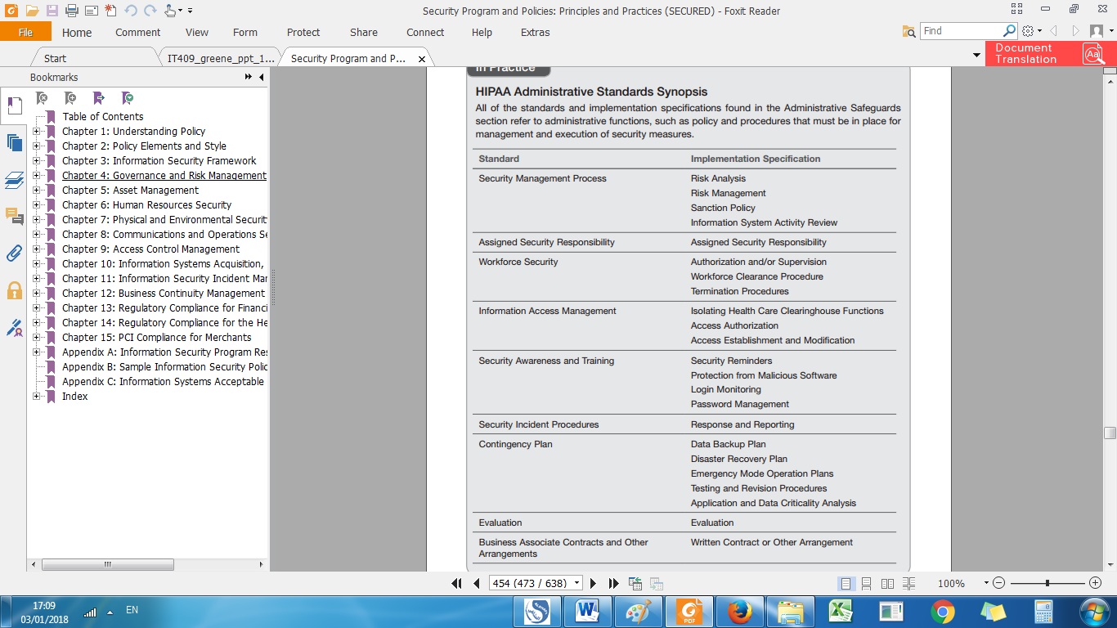Viewport: 1117px width, 628px height.
Task: Click the zoom slider handle
Action: (x=1047, y=583)
